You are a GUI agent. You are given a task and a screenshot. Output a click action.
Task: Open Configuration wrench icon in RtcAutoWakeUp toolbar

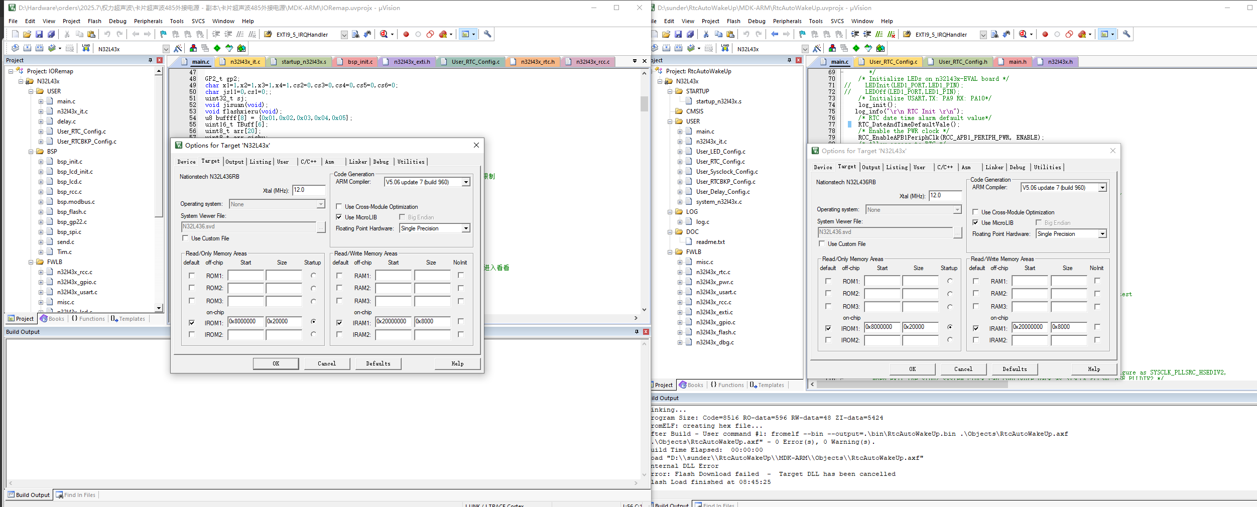(x=1126, y=34)
